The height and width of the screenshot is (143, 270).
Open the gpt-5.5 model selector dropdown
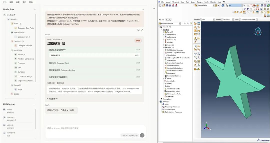pyautogui.click(x=130, y=135)
